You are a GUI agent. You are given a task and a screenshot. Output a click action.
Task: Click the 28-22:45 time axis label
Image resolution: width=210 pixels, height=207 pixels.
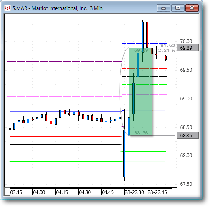[x=157, y=192]
